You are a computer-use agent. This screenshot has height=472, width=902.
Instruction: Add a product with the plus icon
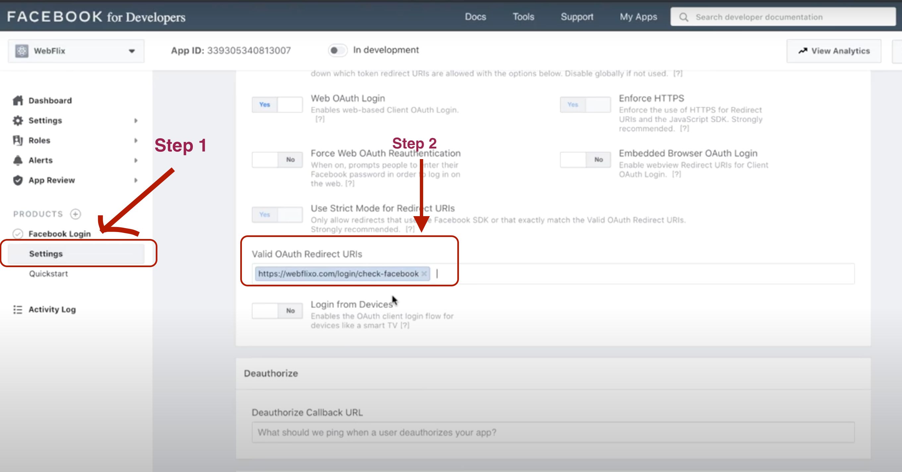(75, 214)
